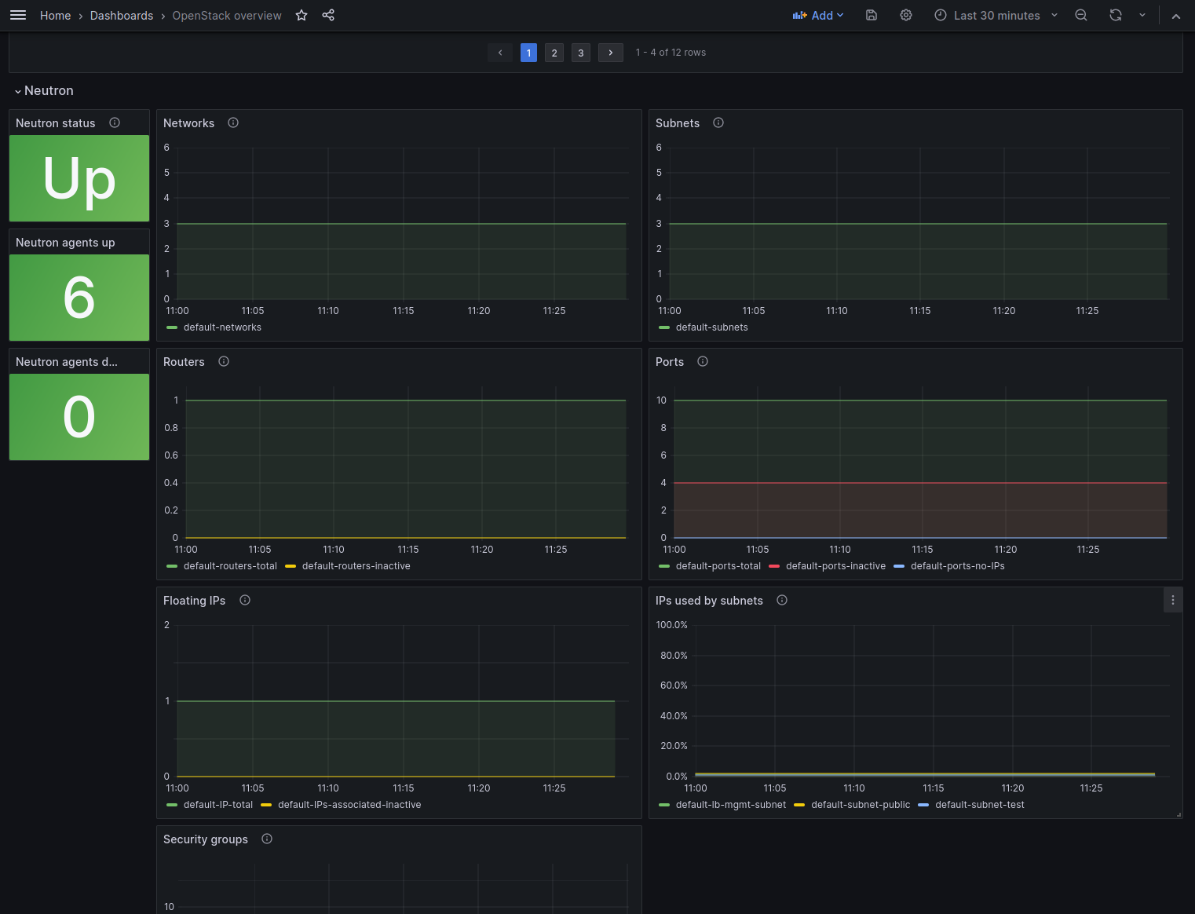The width and height of the screenshot is (1195, 914).
Task: Star the OpenStack overview dashboard
Action: point(301,15)
